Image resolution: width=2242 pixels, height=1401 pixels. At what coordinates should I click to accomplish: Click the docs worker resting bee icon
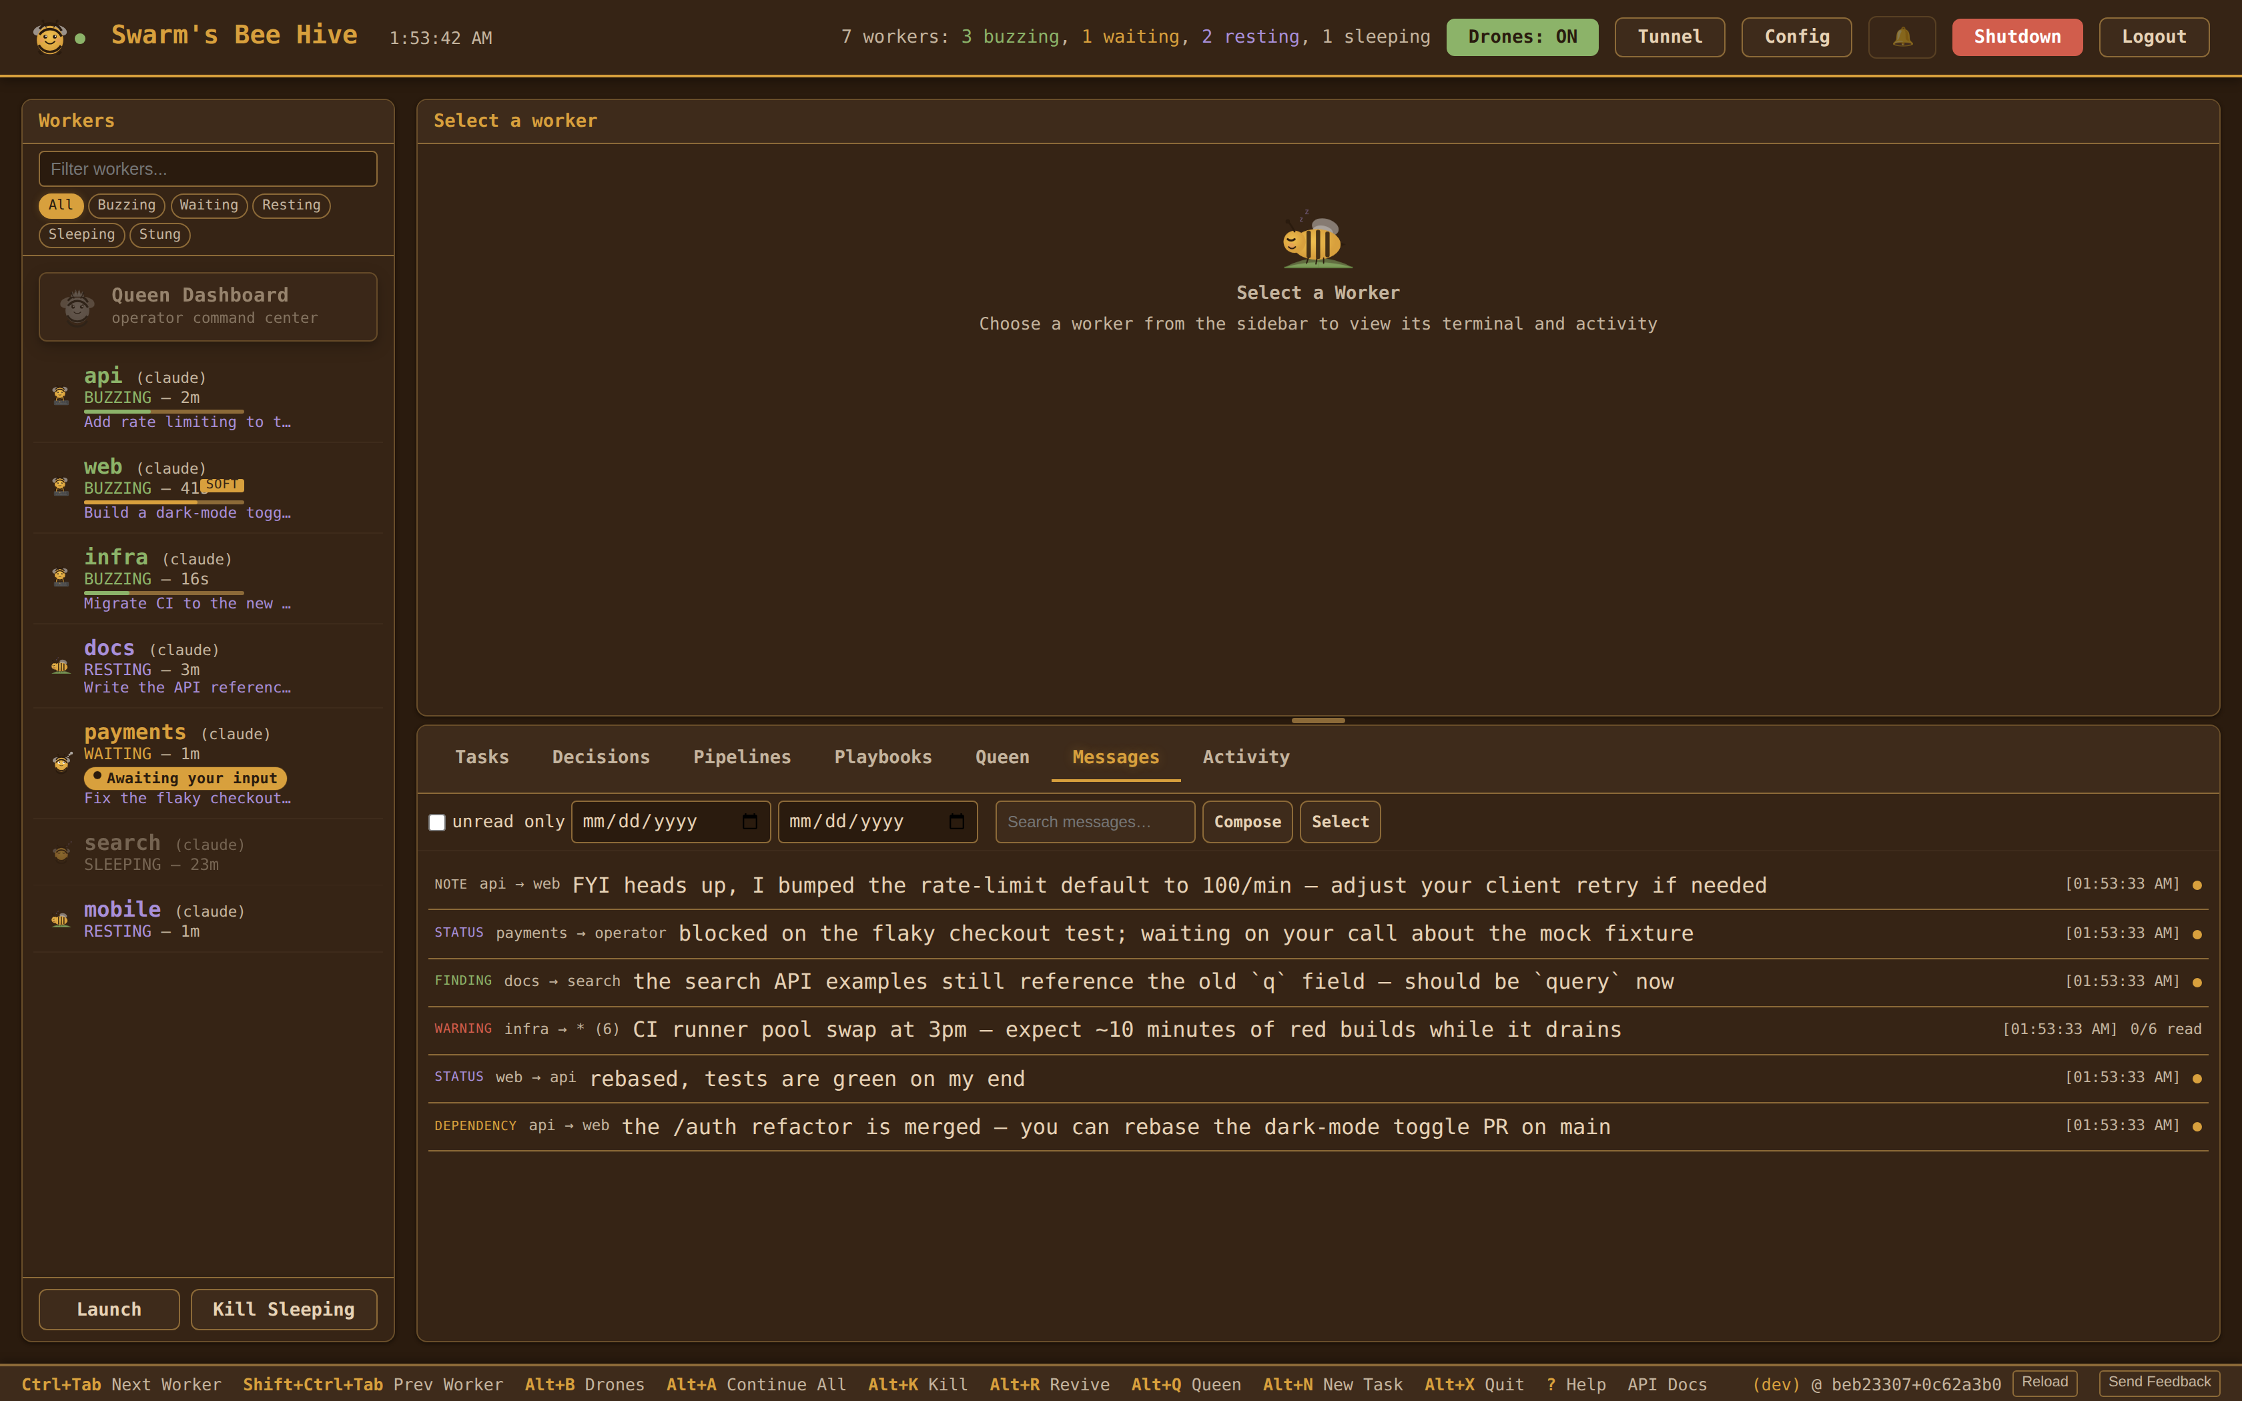pyautogui.click(x=60, y=666)
